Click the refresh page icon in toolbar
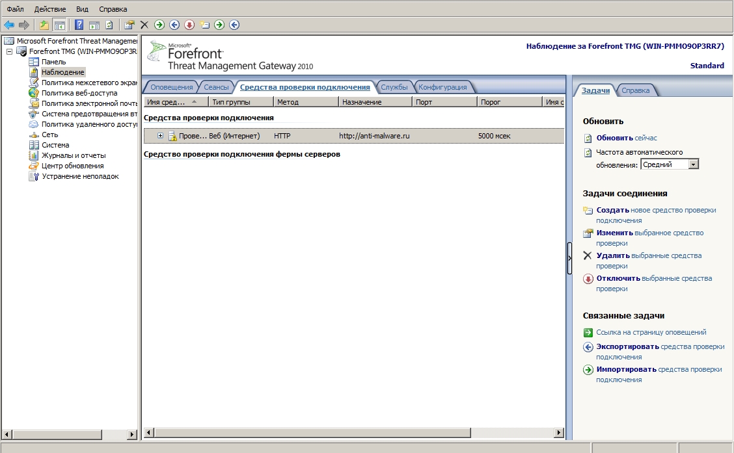 109,25
